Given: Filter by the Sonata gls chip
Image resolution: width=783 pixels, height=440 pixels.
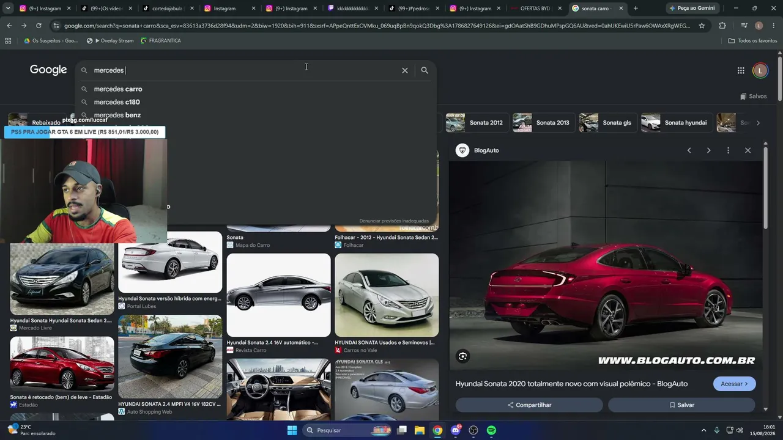Looking at the screenshot, I should (607, 123).
